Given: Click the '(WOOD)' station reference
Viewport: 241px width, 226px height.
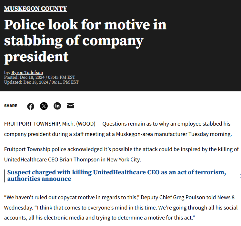Looking at the screenshot, I should point(86,124).
